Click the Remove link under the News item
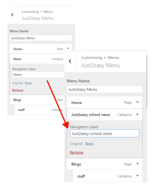 [18, 90]
